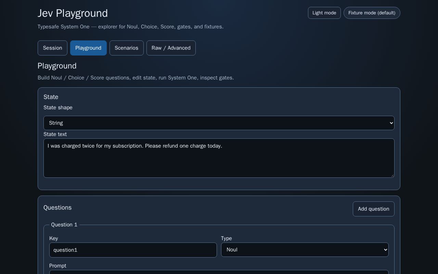The height and width of the screenshot is (274, 438).
Task: Toggle Fixture mode (default) pill
Action: click(x=372, y=13)
